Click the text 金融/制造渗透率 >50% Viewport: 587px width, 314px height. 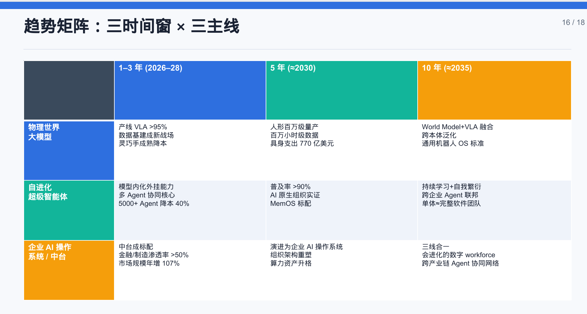click(153, 255)
